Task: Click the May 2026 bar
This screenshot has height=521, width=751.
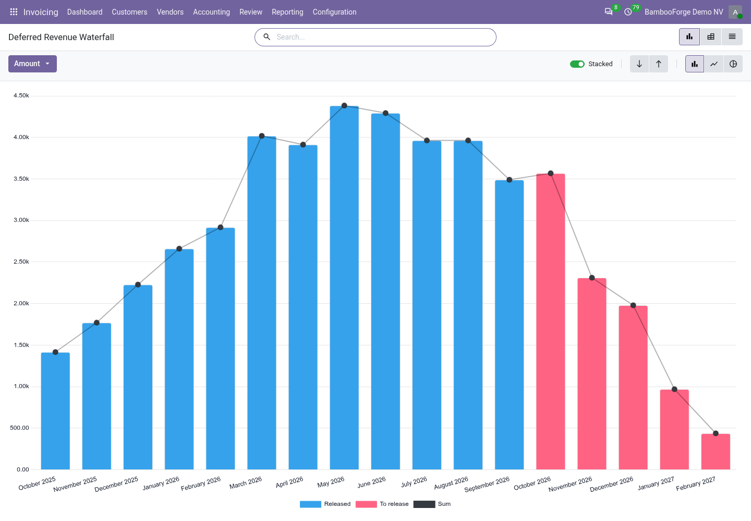Action: coord(344,288)
